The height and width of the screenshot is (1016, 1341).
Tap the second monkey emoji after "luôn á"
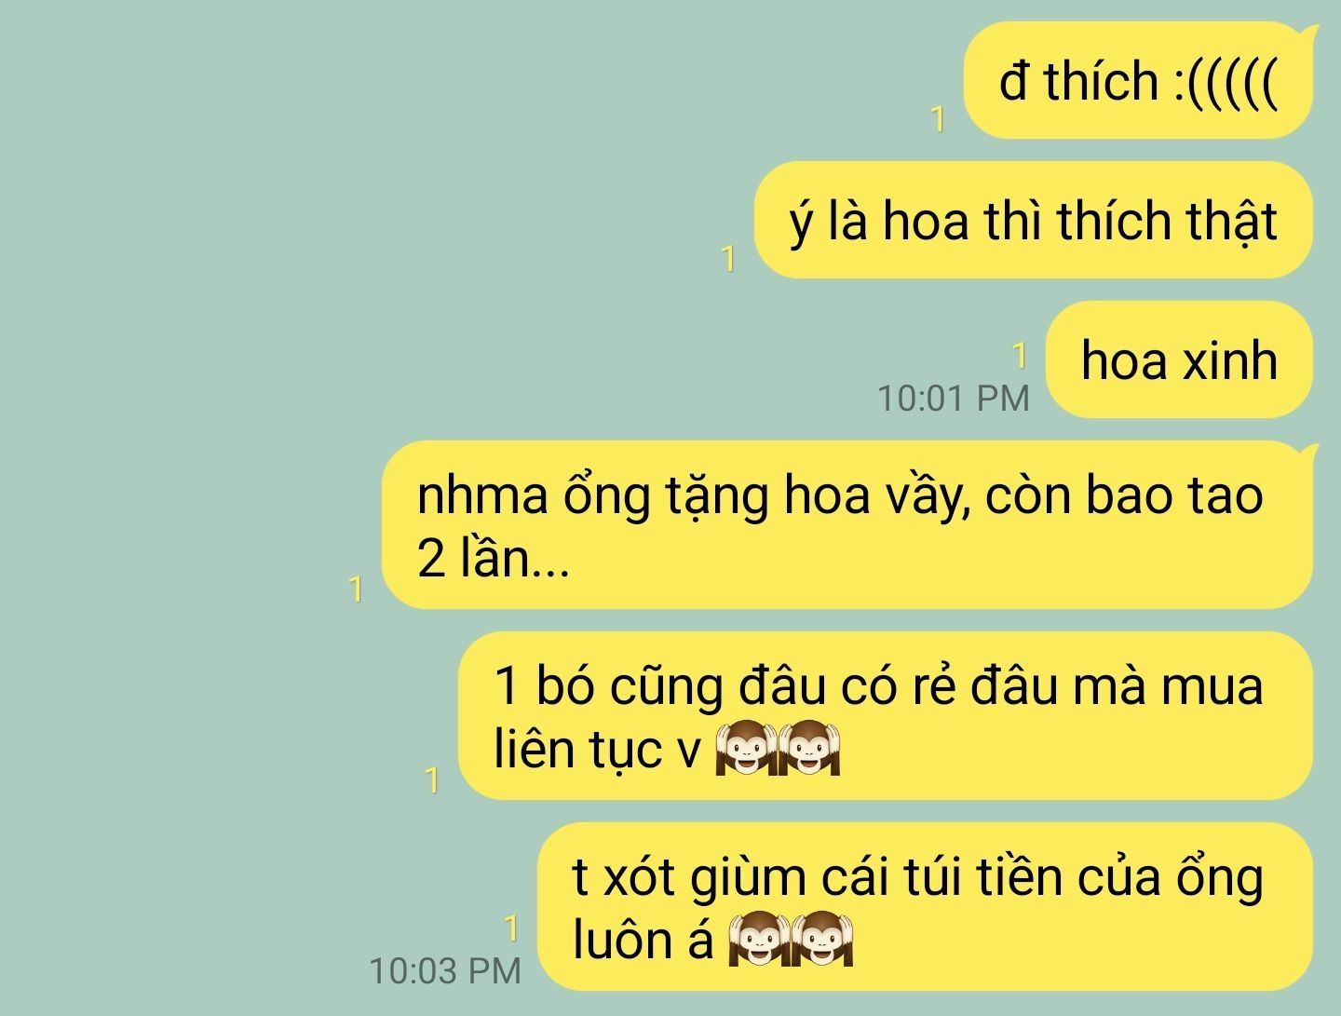822,939
